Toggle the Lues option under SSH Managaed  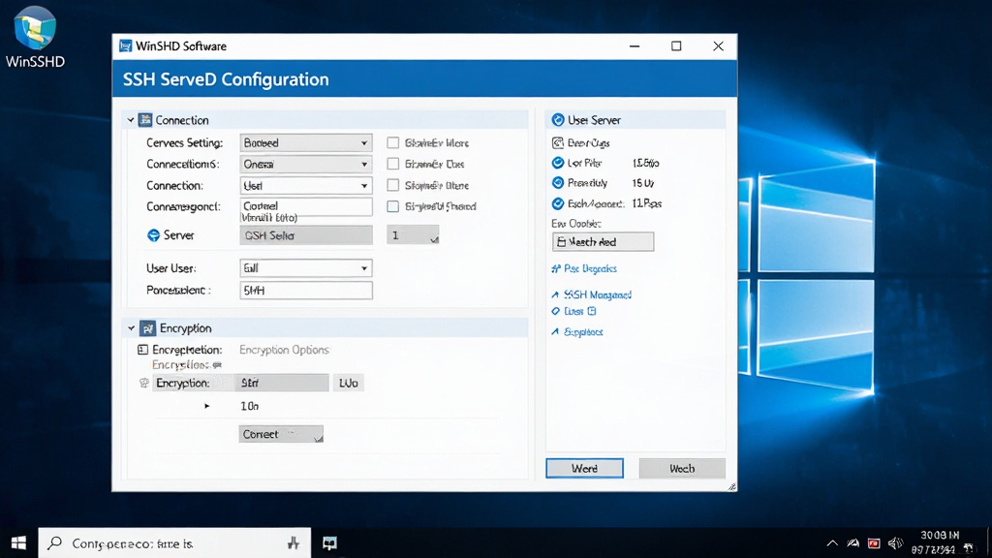(x=555, y=311)
